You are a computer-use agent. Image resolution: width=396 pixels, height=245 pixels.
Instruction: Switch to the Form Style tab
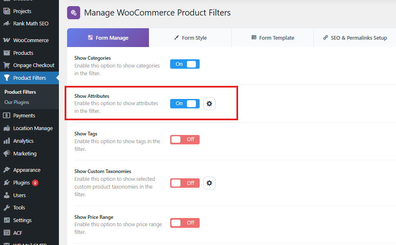[x=190, y=38]
